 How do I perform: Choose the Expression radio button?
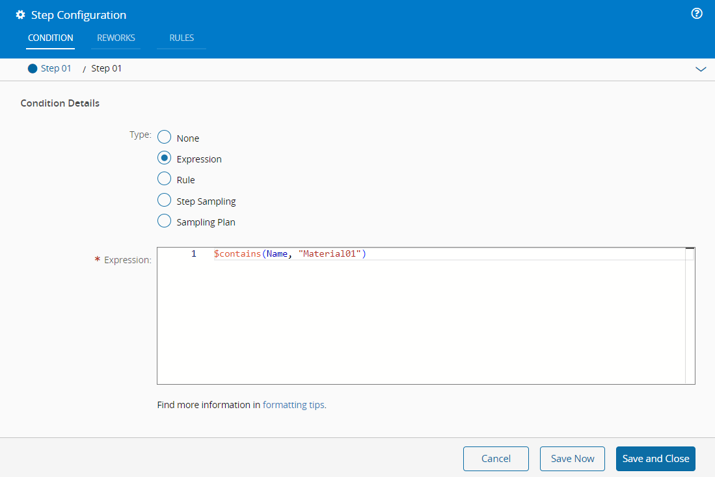click(x=165, y=159)
